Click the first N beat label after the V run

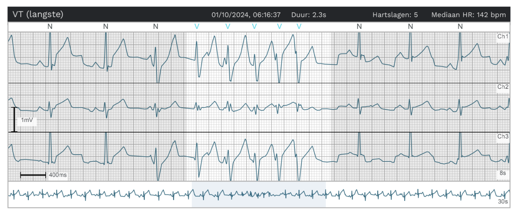click(359, 26)
